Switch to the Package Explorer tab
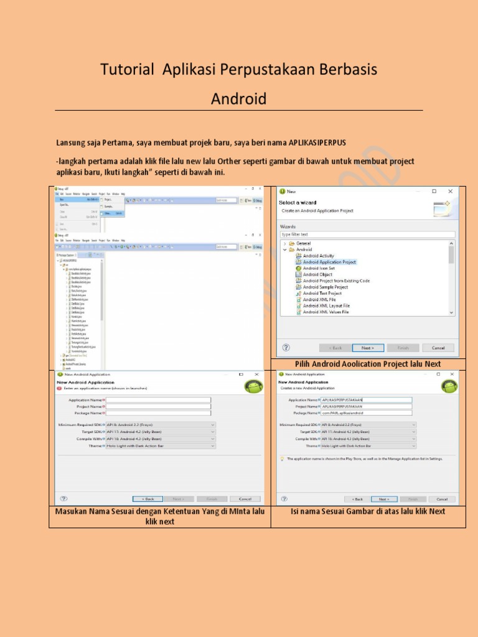 click(x=66, y=254)
